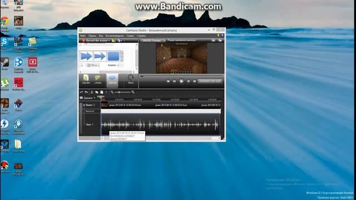Image resolution: width=356 pixels, height=200 pixels.
Task: Click blue help icon in menu bar
Action: point(222,36)
